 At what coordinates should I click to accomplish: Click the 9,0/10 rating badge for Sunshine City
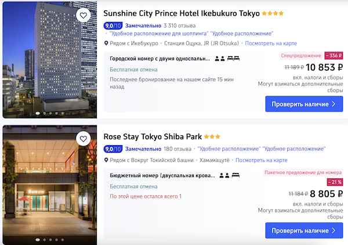pos(112,26)
